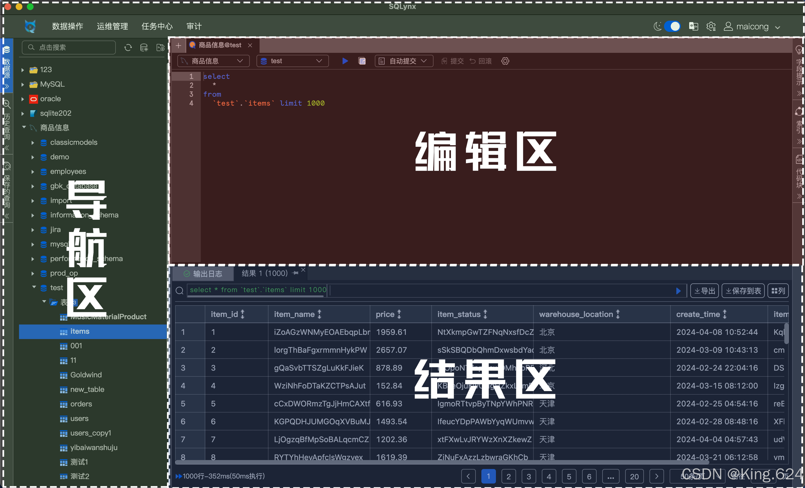Click the language translate icon
Image resolution: width=805 pixels, height=488 pixels.
[693, 27]
